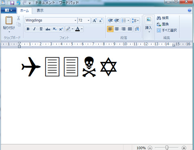Click the Grow font icon
Image resolution: width=194 pixels, height=150 pixels.
click(x=95, y=21)
